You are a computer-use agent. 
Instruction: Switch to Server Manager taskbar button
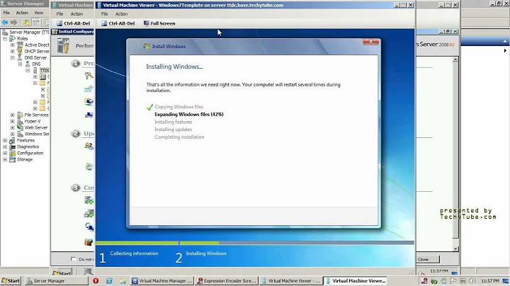[56, 281]
